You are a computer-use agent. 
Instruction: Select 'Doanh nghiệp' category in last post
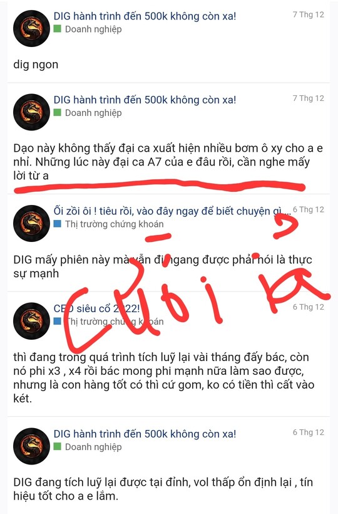pyautogui.click(x=93, y=447)
